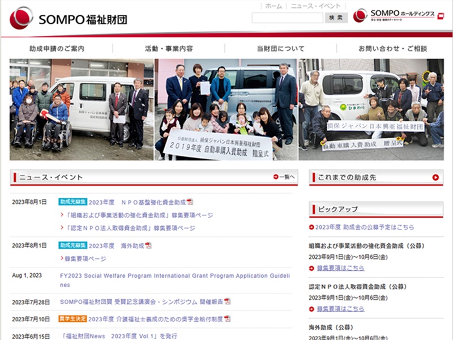Click banner photo with ひまわり van
The image size is (453, 340).
371,109
